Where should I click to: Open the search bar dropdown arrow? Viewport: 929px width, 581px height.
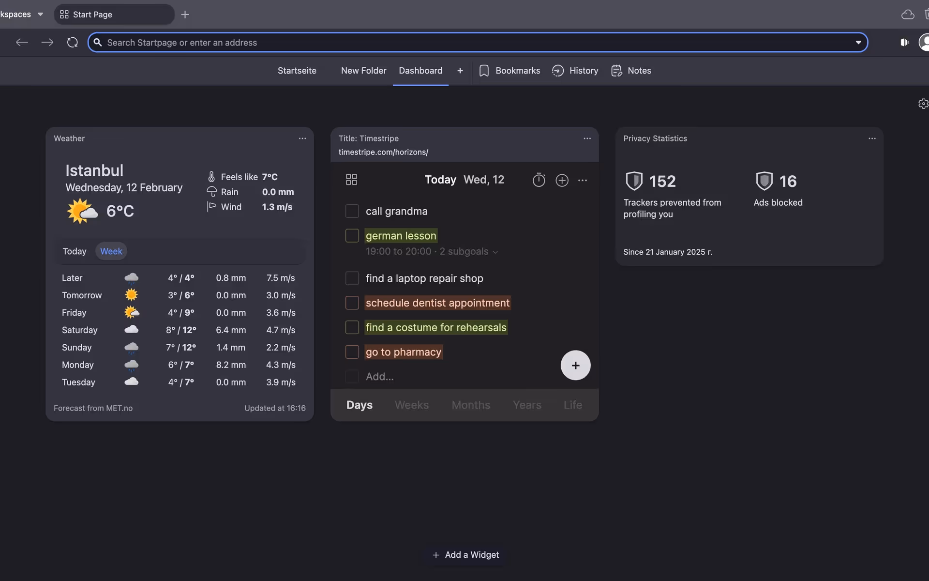click(858, 43)
